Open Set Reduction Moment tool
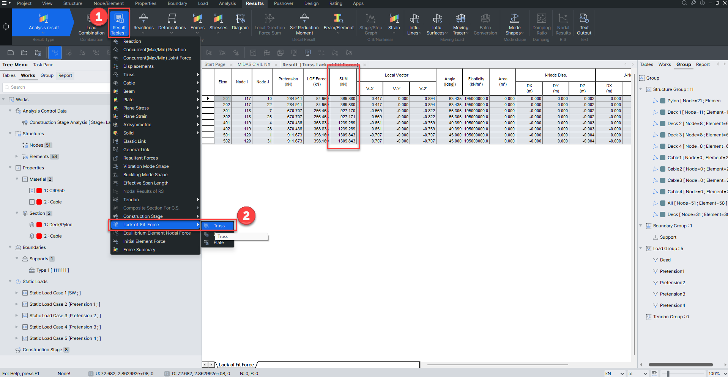This screenshot has height=377, width=728. [304, 24]
